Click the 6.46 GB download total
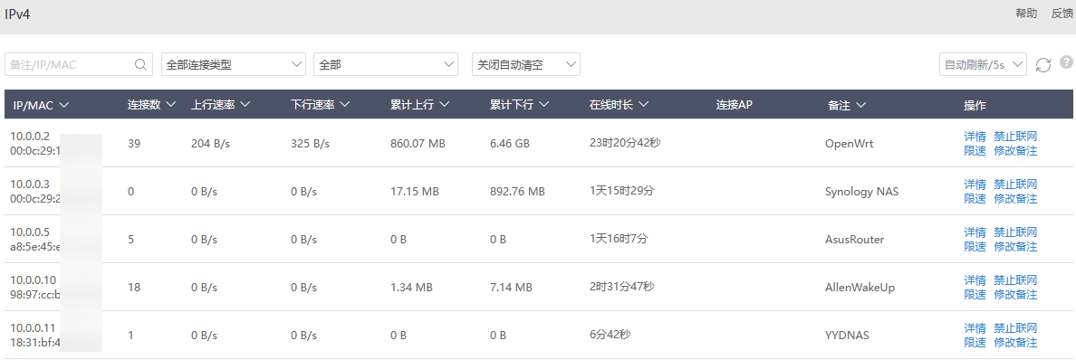1076x360 pixels. pos(510,143)
